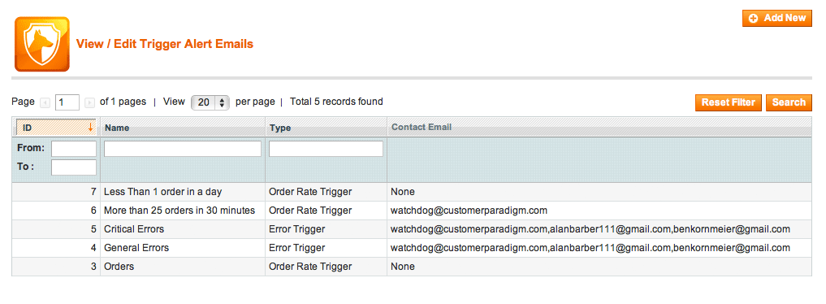Open the 'Less Than 1 order in a day' row
The height and width of the screenshot is (304, 826).
(x=412, y=192)
